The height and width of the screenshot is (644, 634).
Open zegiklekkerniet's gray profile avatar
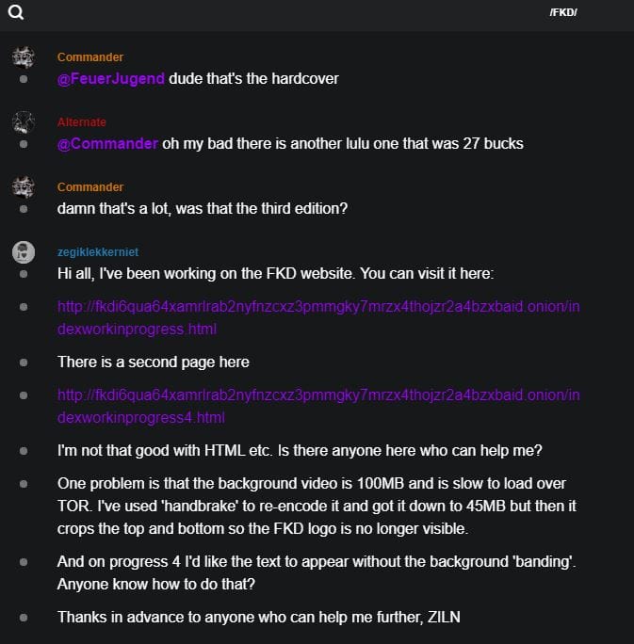tap(24, 251)
